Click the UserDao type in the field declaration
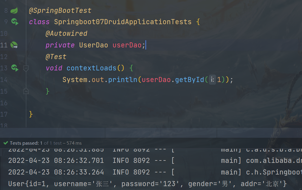Viewport: 302px width, 190px height. (93, 45)
